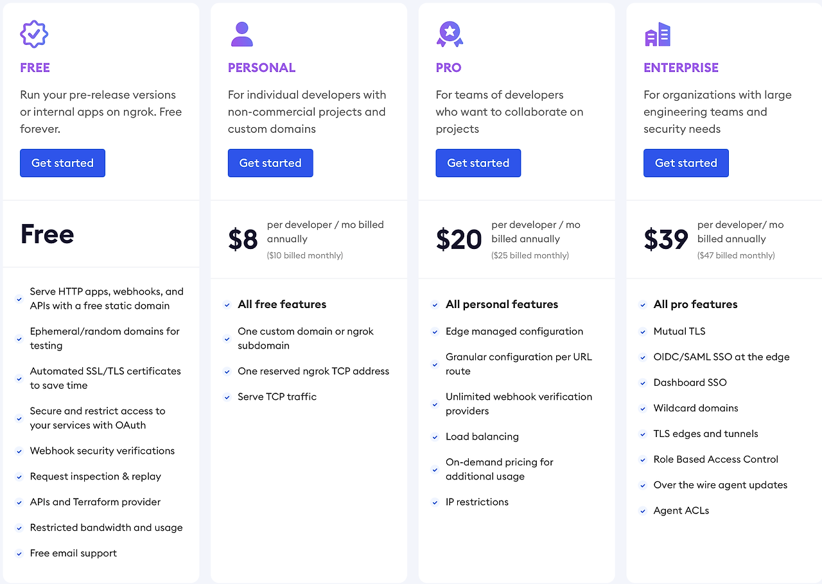Image resolution: width=822 pixels, height=584 pixels.
Task: Click the Pro plan star ribbon icon
Action: (x=450, y=34)
